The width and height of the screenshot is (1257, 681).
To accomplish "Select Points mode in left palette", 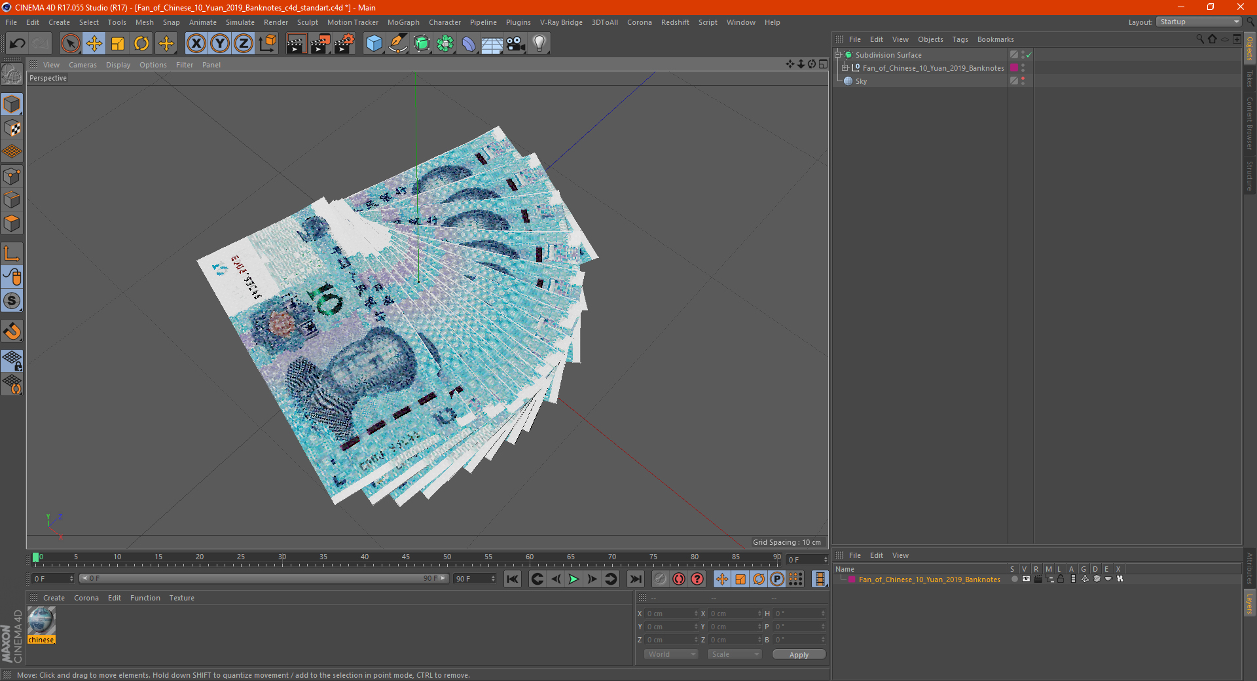I will 12,176.
